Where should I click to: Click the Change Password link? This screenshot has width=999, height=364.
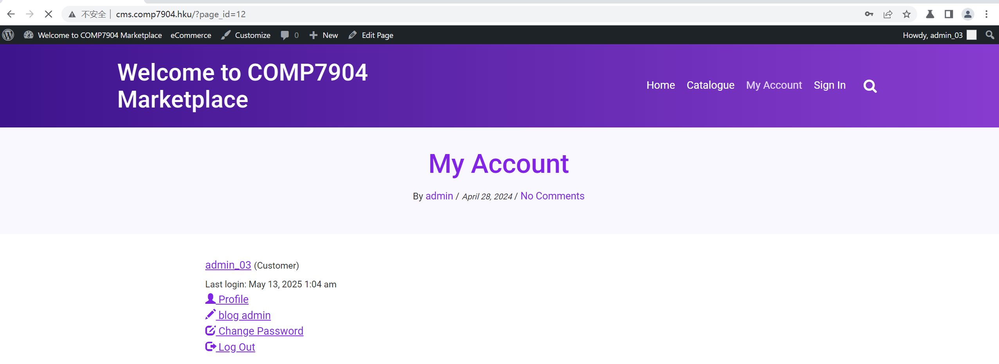coord(260,331)
